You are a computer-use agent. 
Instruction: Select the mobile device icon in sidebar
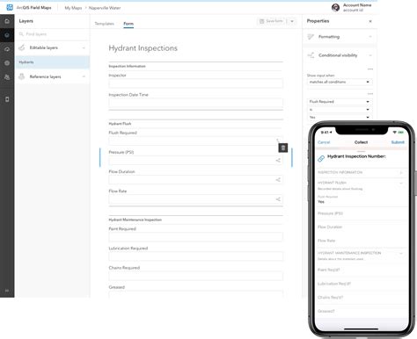coord(7,99)
